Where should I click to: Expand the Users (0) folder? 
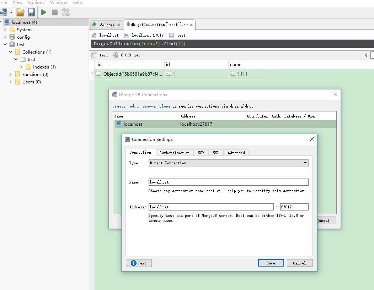[x=11, y=82]
